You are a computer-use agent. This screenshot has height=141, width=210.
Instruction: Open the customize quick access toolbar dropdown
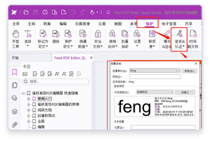tap(108, 13)
